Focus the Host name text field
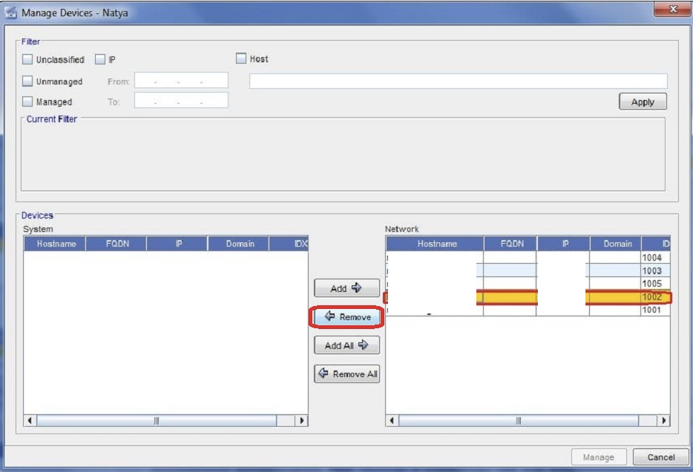This screenshot has height=472, width=693. [459, 82]
